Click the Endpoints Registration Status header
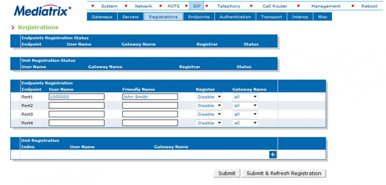386x185 pixels. [55, 38]
